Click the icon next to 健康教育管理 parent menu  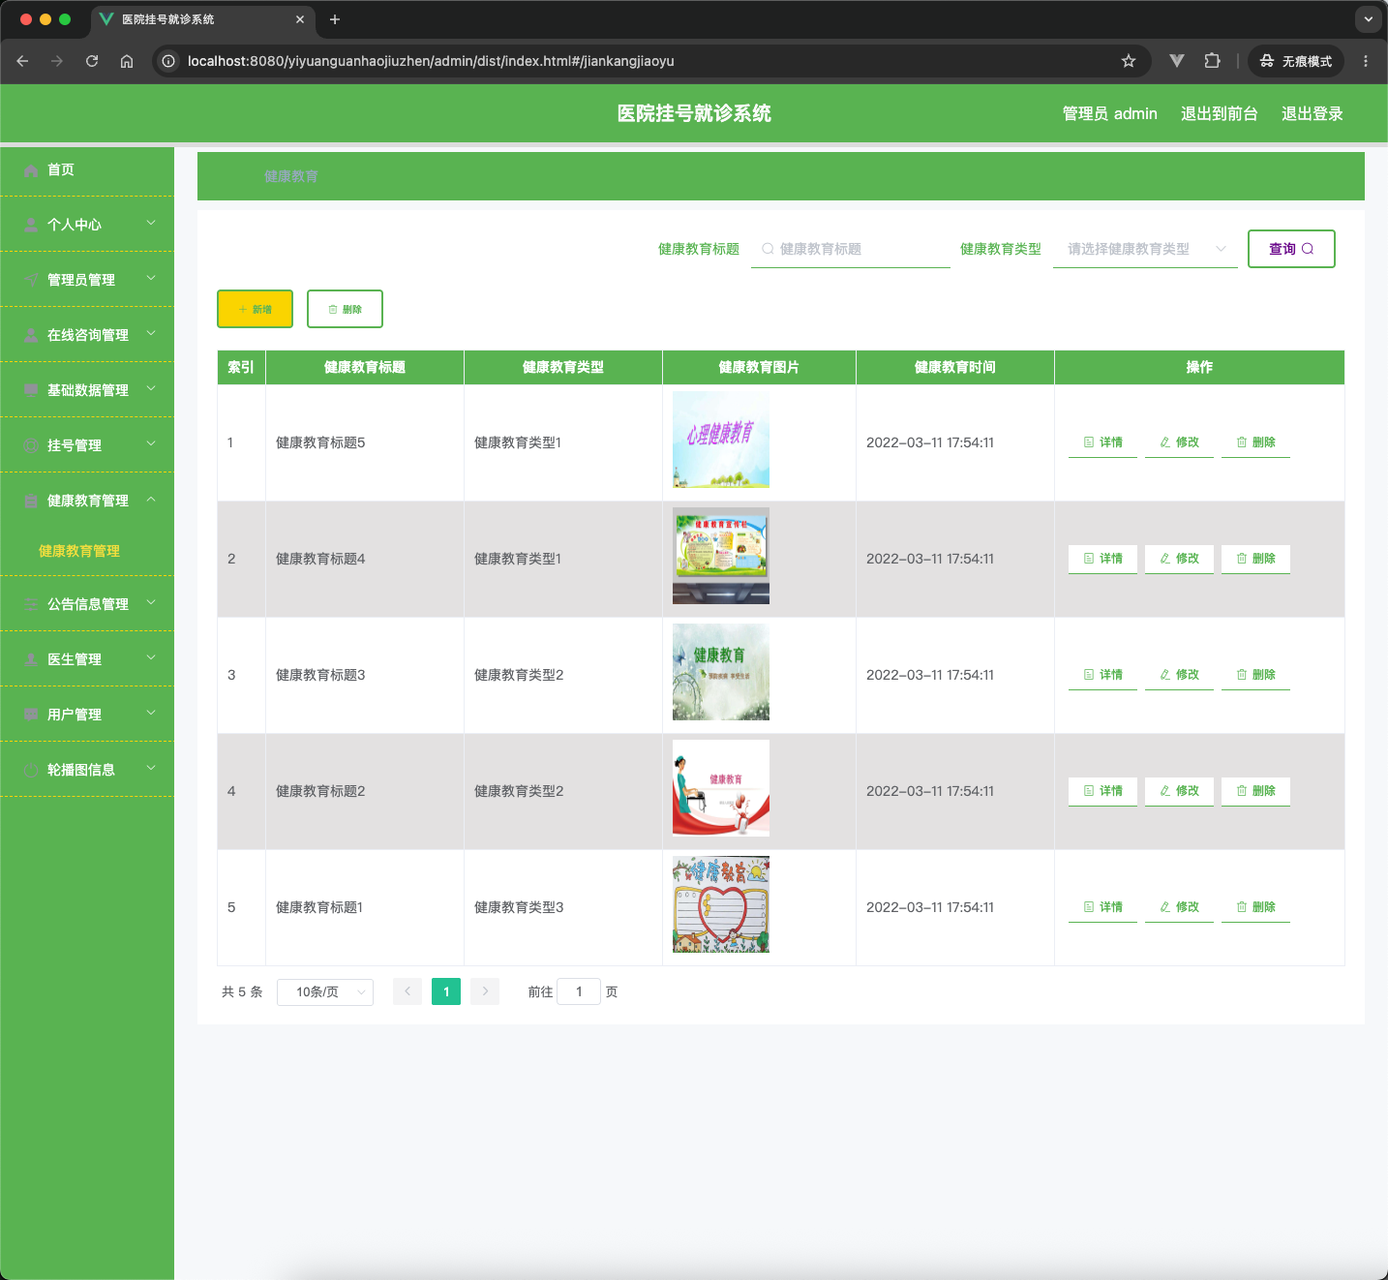31,501
